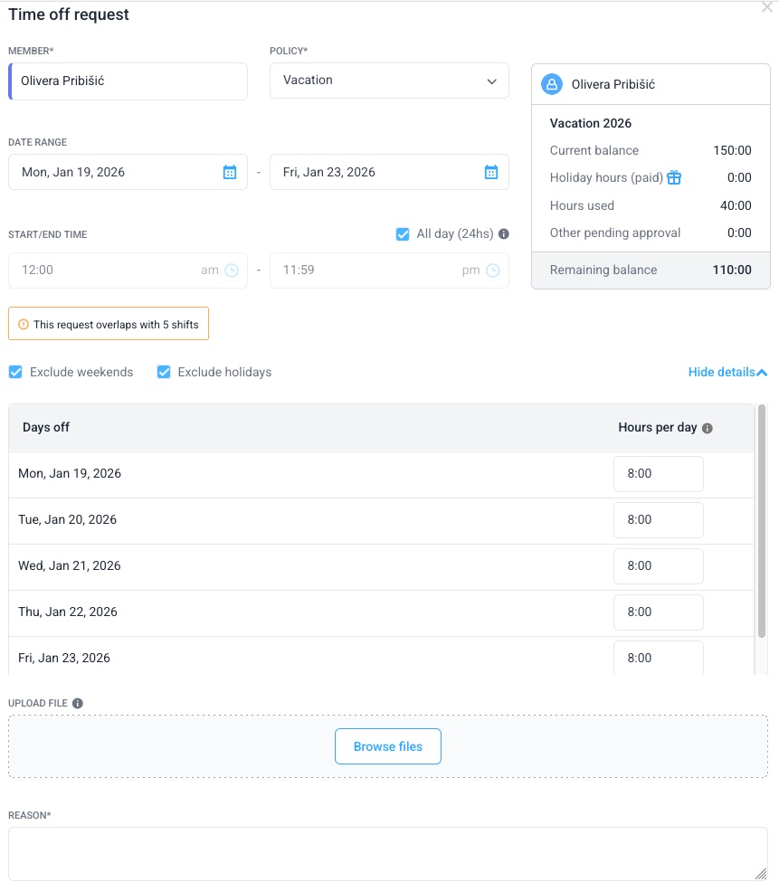Click the Member field with Olivera Pribišić

point(128,81)
